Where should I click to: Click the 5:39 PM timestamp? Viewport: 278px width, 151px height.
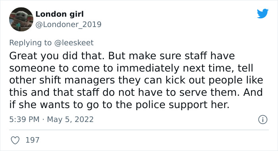24,120
